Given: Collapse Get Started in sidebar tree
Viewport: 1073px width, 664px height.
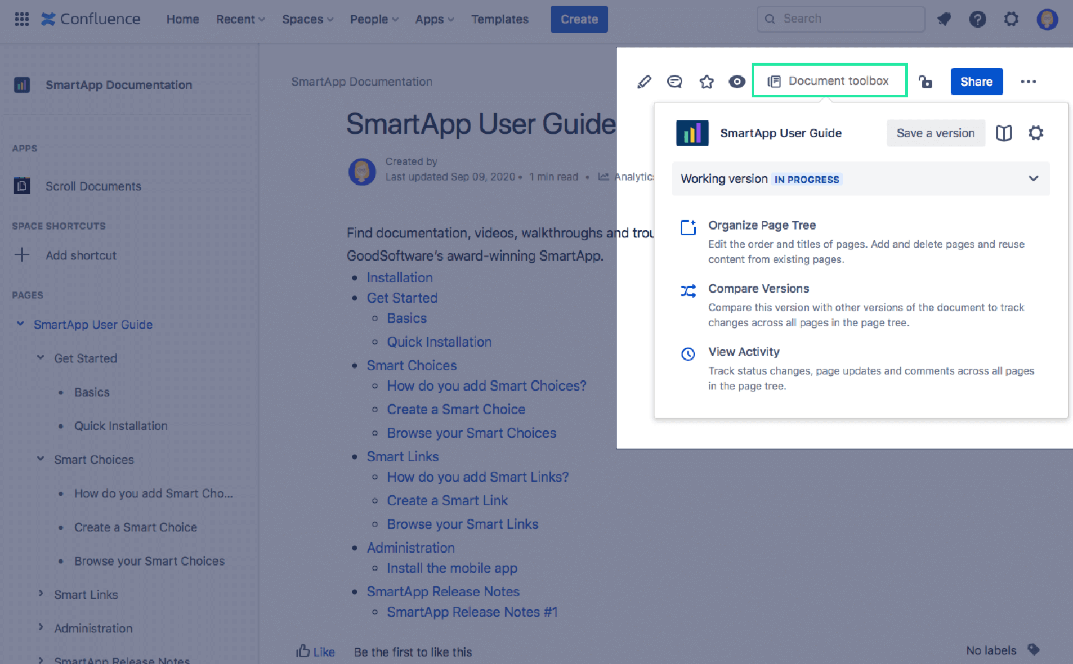Looking at the screenshot, I should coord(41,358).
